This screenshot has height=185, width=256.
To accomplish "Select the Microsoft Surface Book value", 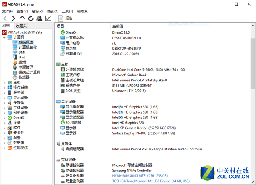I will point(129,75).
